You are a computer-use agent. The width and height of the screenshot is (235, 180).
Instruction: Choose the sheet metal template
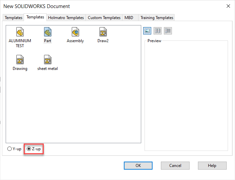(x=47, y=60)
